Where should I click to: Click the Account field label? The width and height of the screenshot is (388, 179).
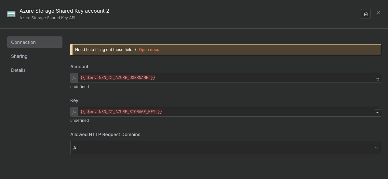coord(79,67)
